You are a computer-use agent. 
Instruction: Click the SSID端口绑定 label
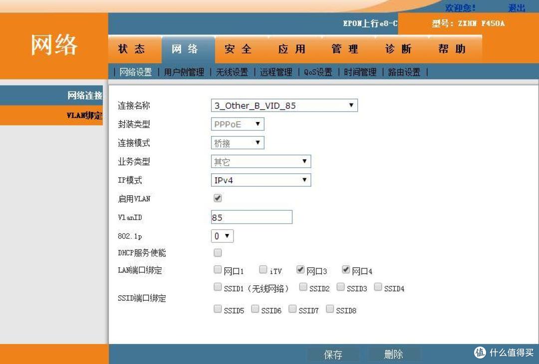point(142,298)
